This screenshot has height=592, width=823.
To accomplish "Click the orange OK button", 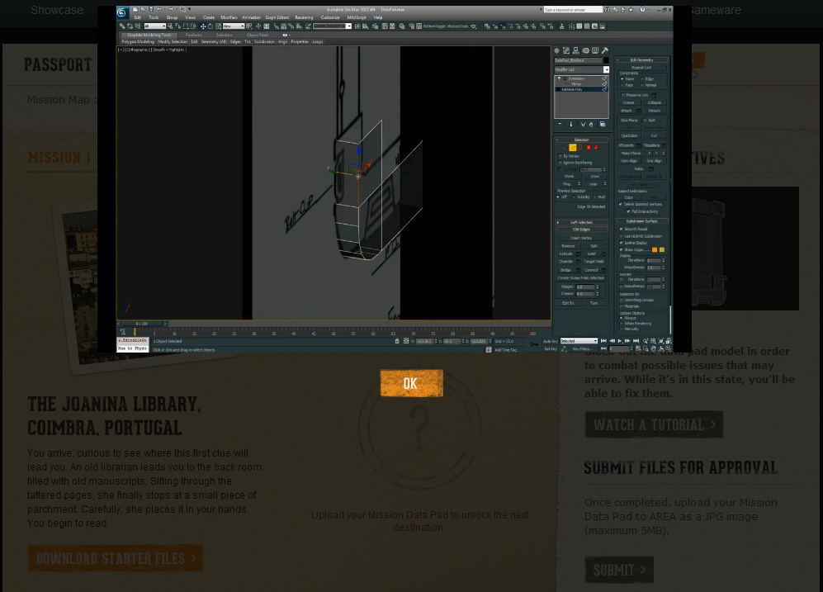I will tap(411, 383).
